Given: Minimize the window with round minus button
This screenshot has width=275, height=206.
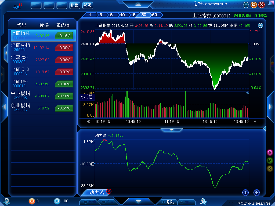Looking at the screenshot, I should [x=246, y=5].
